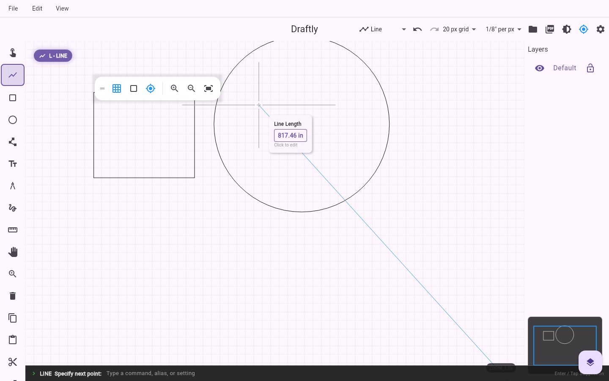
Task: Lock the Default layer
Action: pos(590,68)
